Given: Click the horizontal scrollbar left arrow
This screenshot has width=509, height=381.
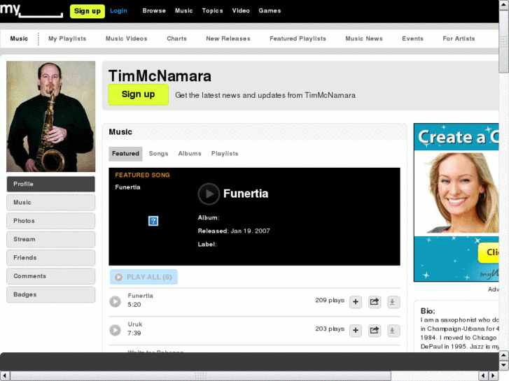Looking at the screenshot, I should (x=4, y=376).
